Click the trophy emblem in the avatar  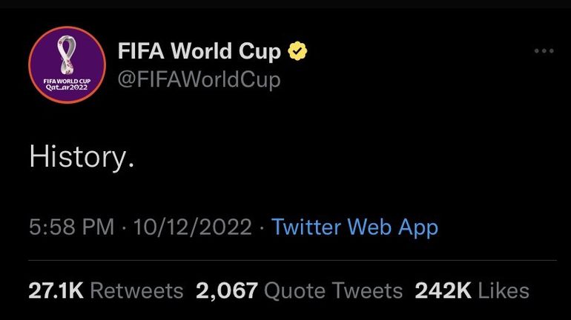(x=67, y=56)
